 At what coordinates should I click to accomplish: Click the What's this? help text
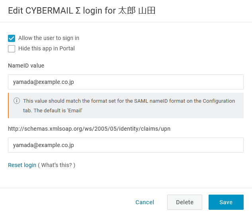(x=57, y=165)
